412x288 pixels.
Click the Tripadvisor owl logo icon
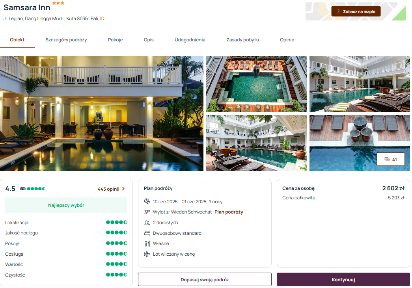[x=23, y=189]
